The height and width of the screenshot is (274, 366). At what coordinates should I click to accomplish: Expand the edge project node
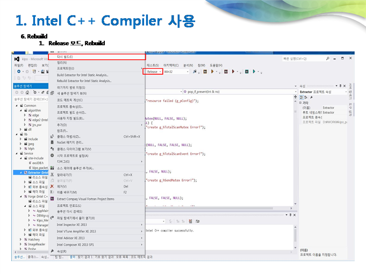point(25,115)
